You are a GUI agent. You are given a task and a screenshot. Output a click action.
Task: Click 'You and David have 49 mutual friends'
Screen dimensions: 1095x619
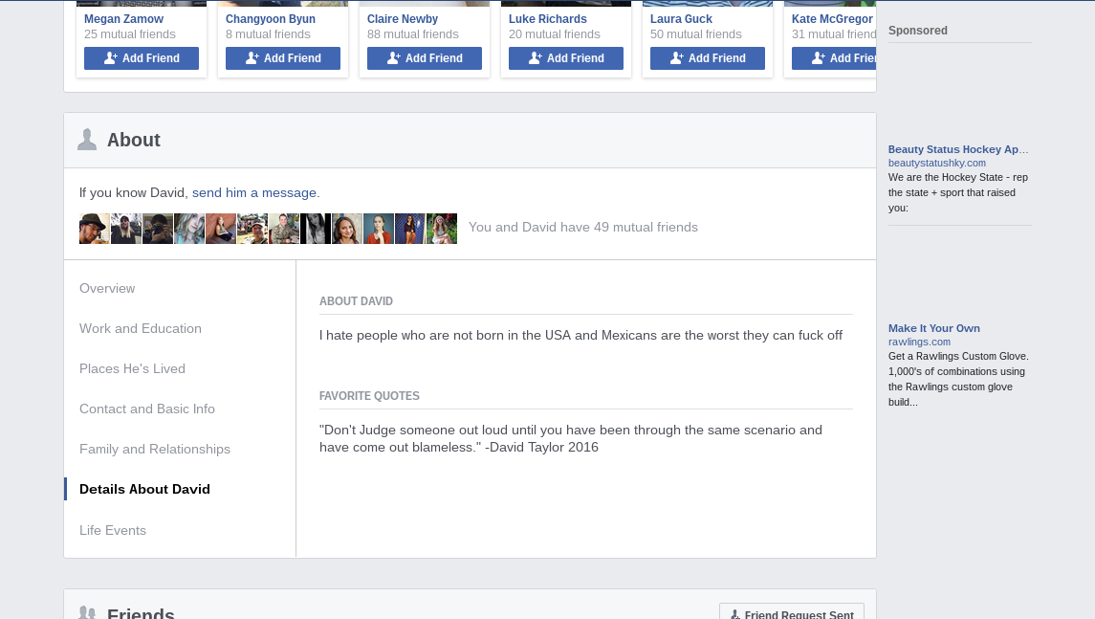pyautogui.click(x=583, y=227)
